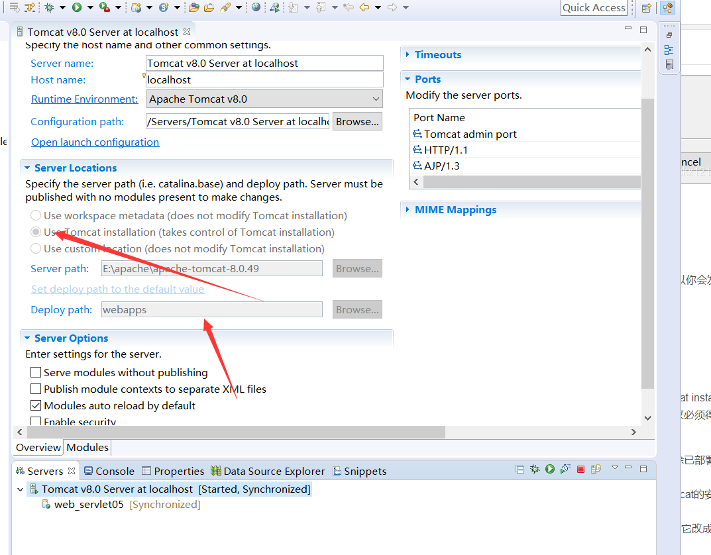Uncheck Modules auto reload by default
The height and width of the screenshot is (555, 711).
coord(36,405)
